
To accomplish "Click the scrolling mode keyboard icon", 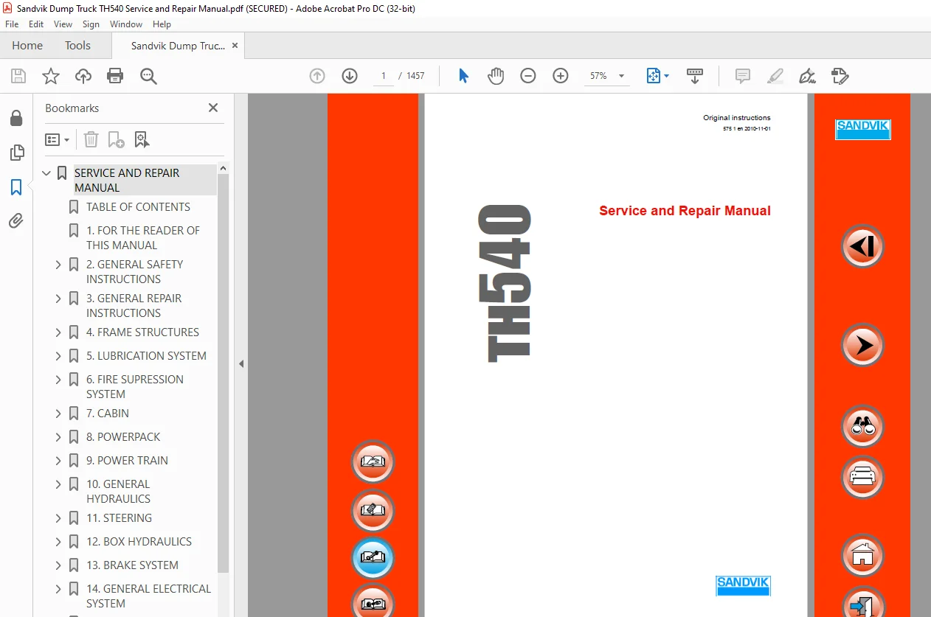I will (x=695, y=76).
